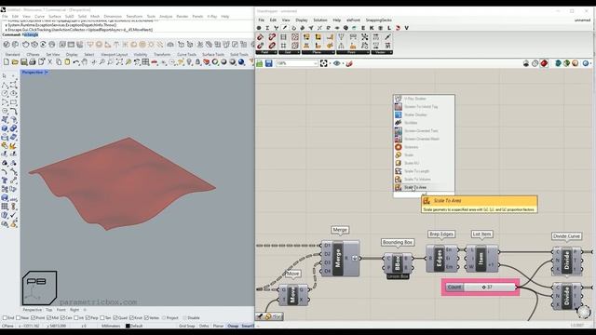Select Scale To Area in search results

click(x=424, y=187)
